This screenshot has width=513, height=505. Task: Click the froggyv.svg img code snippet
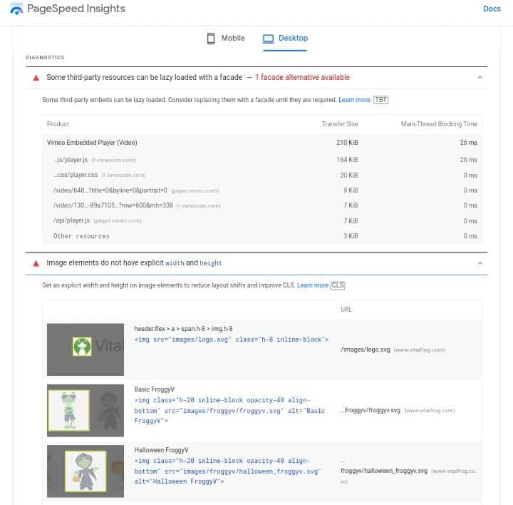(229, 410)
